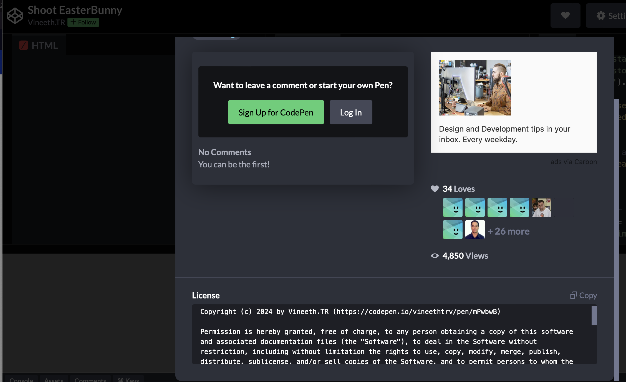This screenshot has height=382, width=626.
Task: Click the first smiley-face avatar under Loves
Action: click(453, 207)
